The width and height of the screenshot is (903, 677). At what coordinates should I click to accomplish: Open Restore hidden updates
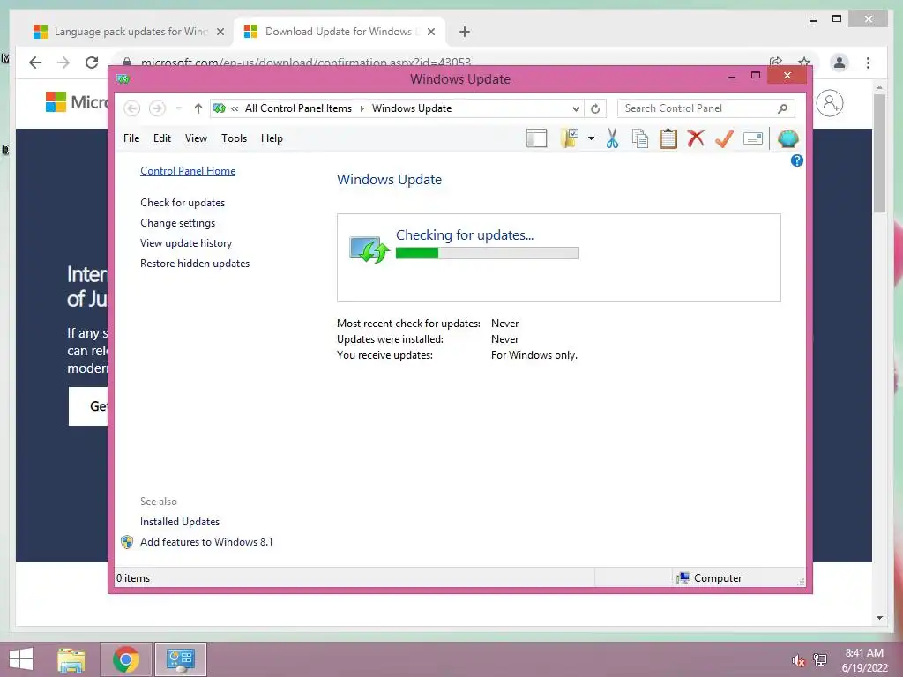click(x=195, y=263)
